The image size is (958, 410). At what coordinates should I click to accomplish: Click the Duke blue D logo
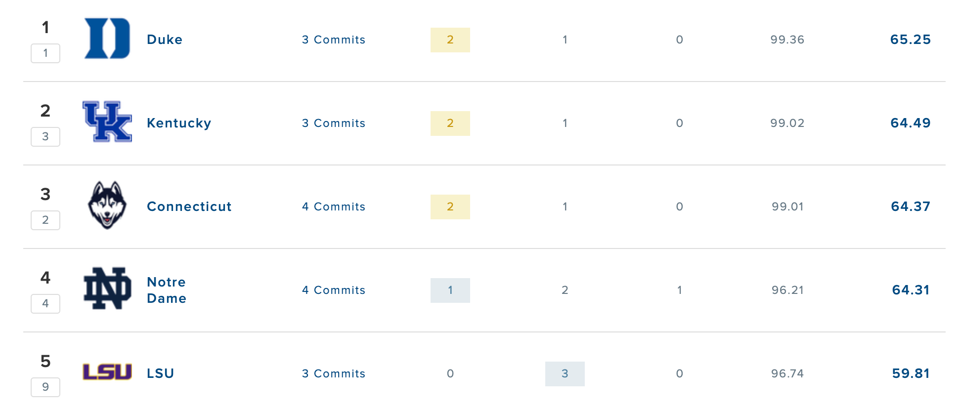[x=107, y=39]
